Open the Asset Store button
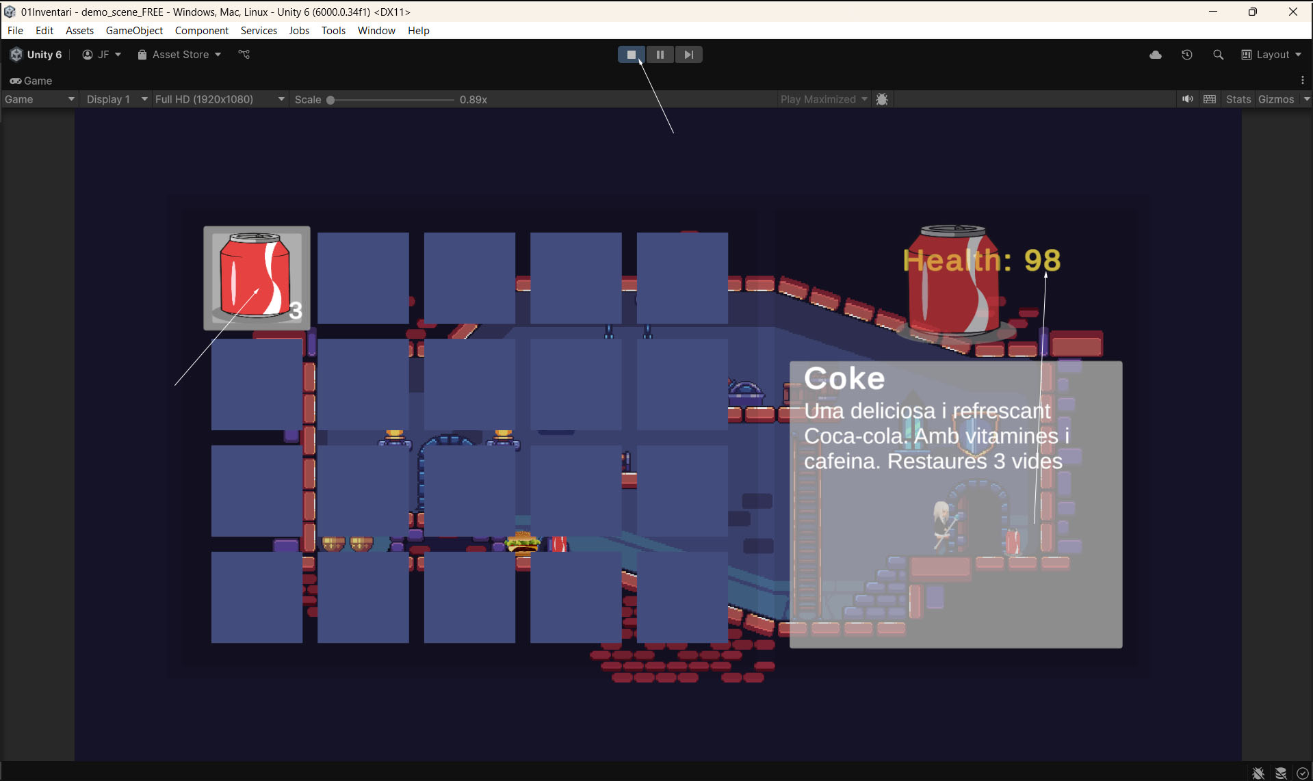 [179, 55]
